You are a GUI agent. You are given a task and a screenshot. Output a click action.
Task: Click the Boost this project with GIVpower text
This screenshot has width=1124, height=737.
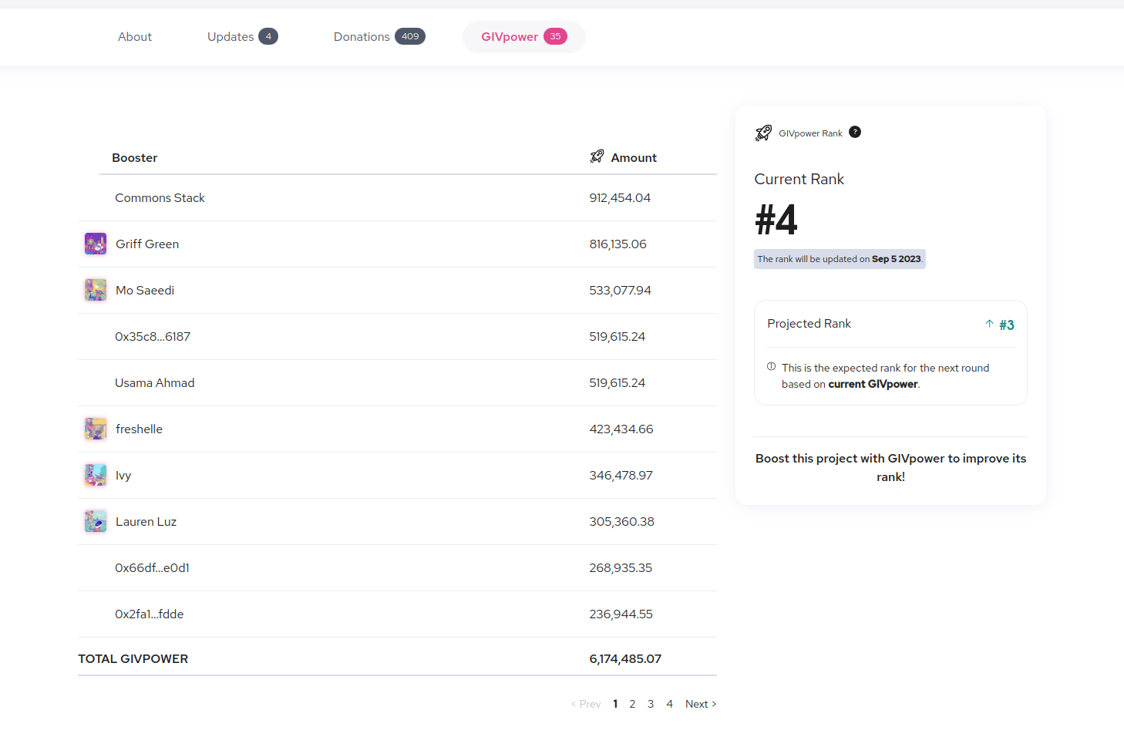[890, 467]
